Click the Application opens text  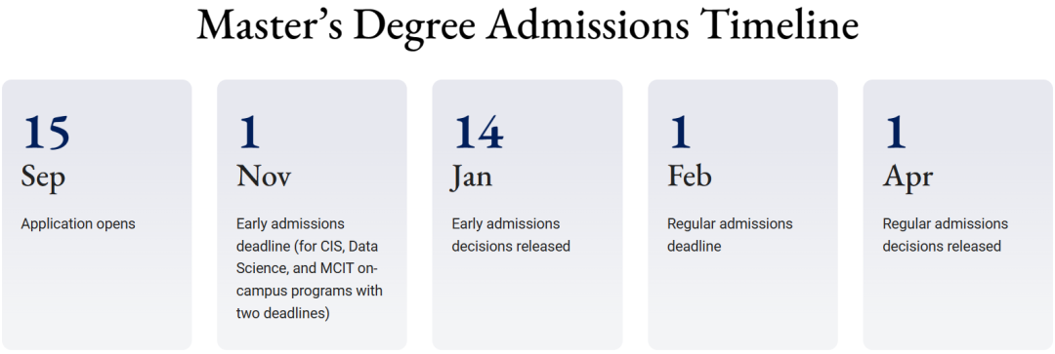point(78,223)
